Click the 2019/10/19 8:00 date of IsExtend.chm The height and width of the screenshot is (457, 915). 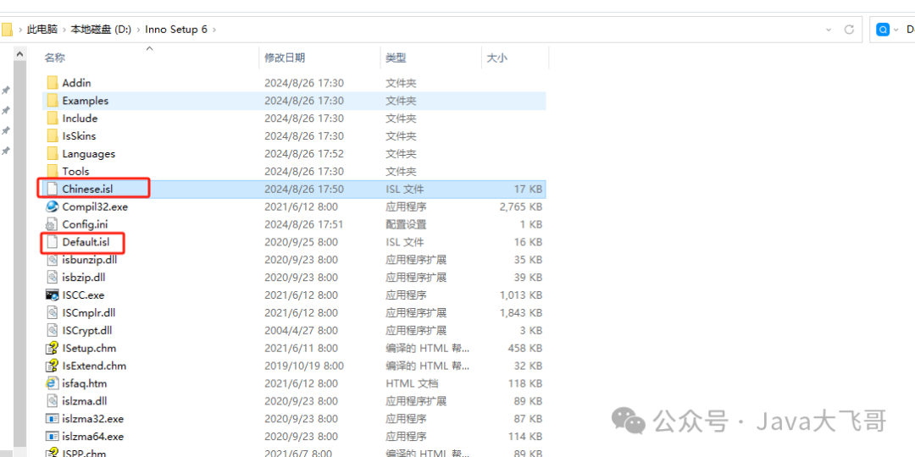(x=304, y=366)
